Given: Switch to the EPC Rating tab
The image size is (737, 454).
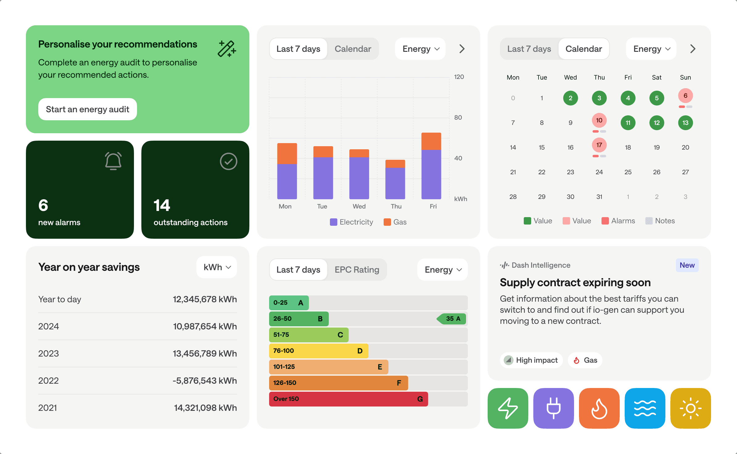Looking at the screenshot, I should tap(357, 270).
